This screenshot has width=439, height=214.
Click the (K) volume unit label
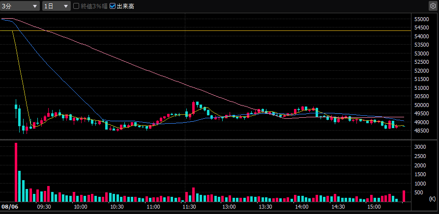432,199
